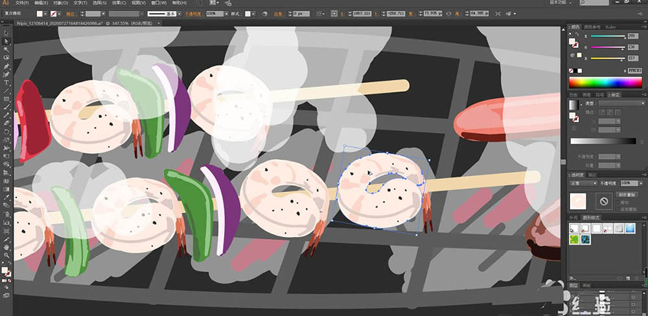Open the 编辑(E) menu
Screen dimensions: 648x316
41,3
